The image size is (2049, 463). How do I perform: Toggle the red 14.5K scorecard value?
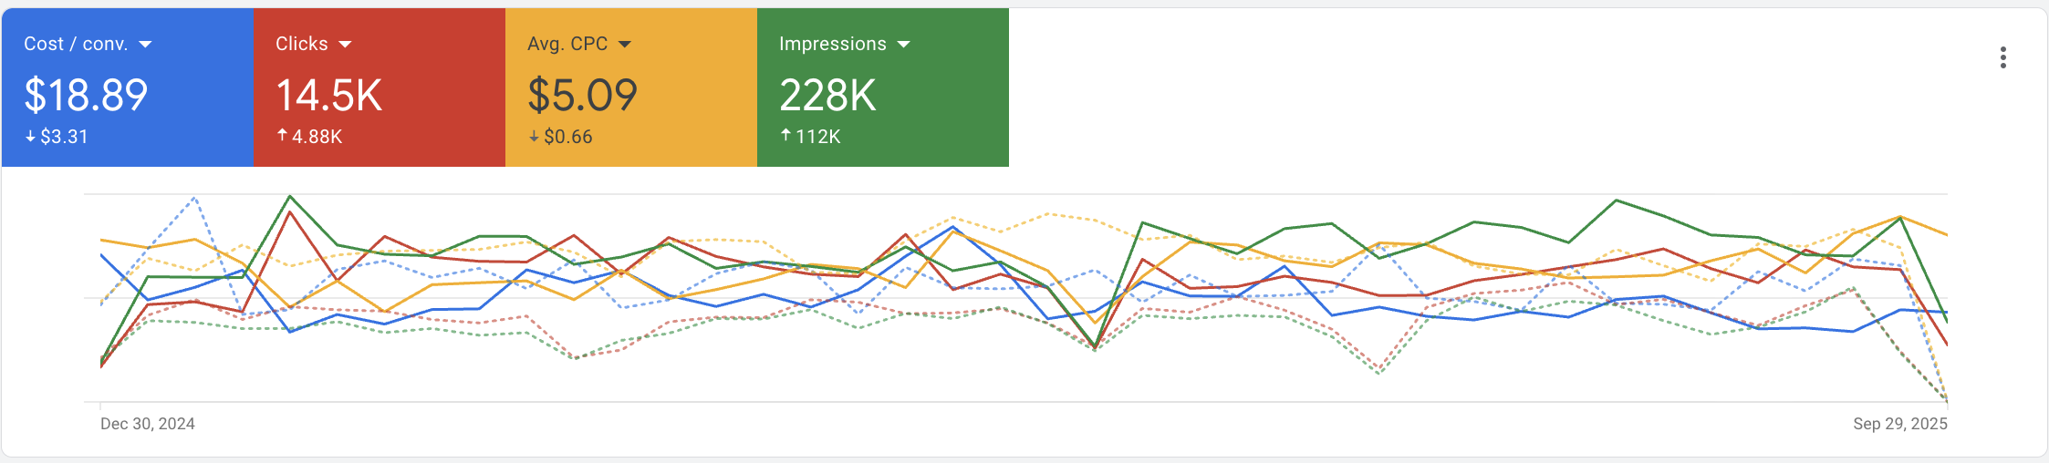329,95
